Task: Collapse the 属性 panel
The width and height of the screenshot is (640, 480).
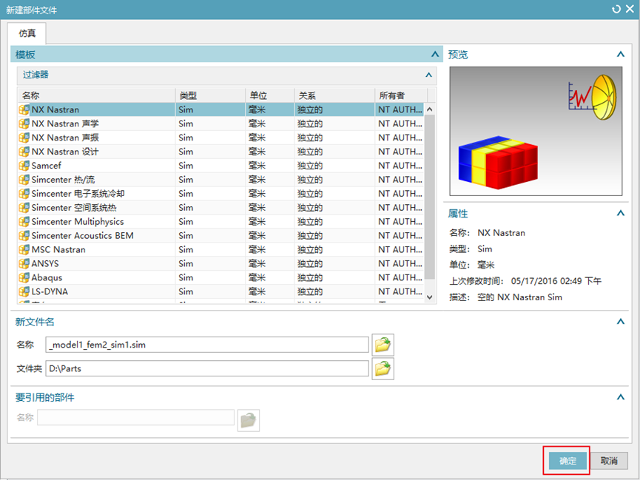Action: (620, 213)
